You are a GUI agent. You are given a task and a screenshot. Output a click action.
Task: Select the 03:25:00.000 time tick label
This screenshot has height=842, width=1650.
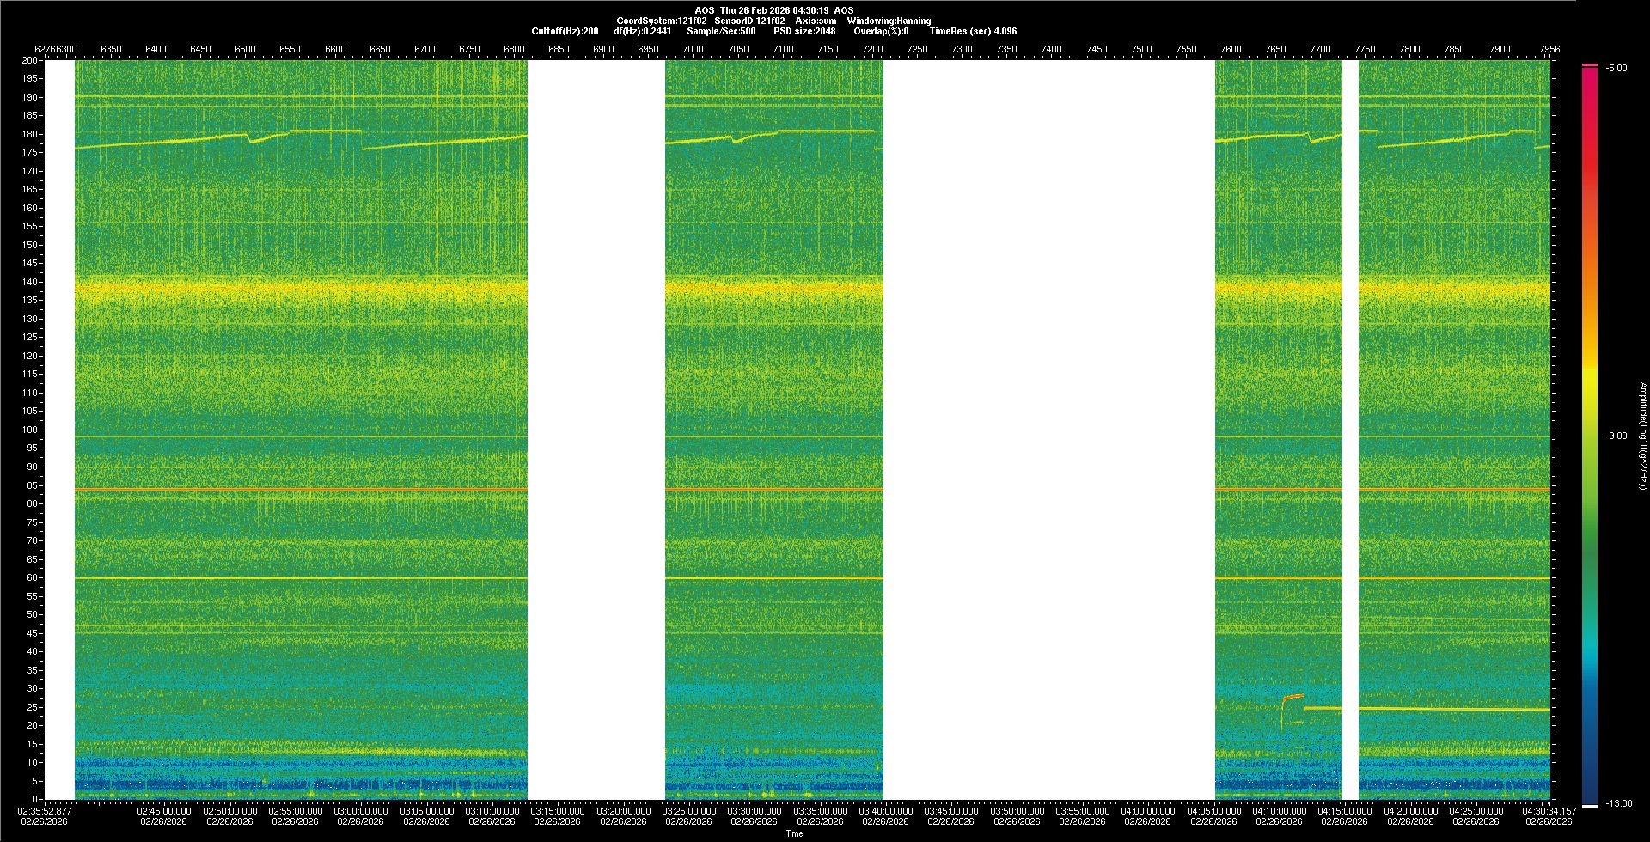coord(689,811)
